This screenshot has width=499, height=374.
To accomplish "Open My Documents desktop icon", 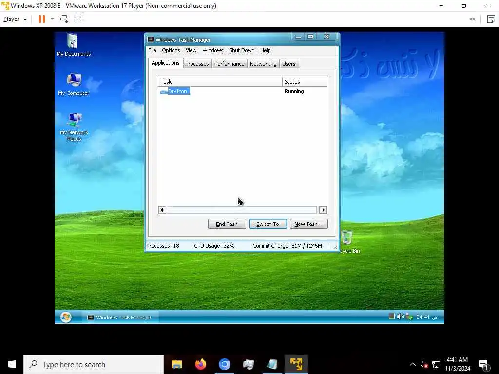I will coord(73,45).
